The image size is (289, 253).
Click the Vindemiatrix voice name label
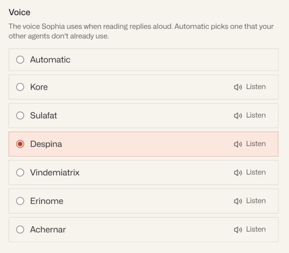55,173
